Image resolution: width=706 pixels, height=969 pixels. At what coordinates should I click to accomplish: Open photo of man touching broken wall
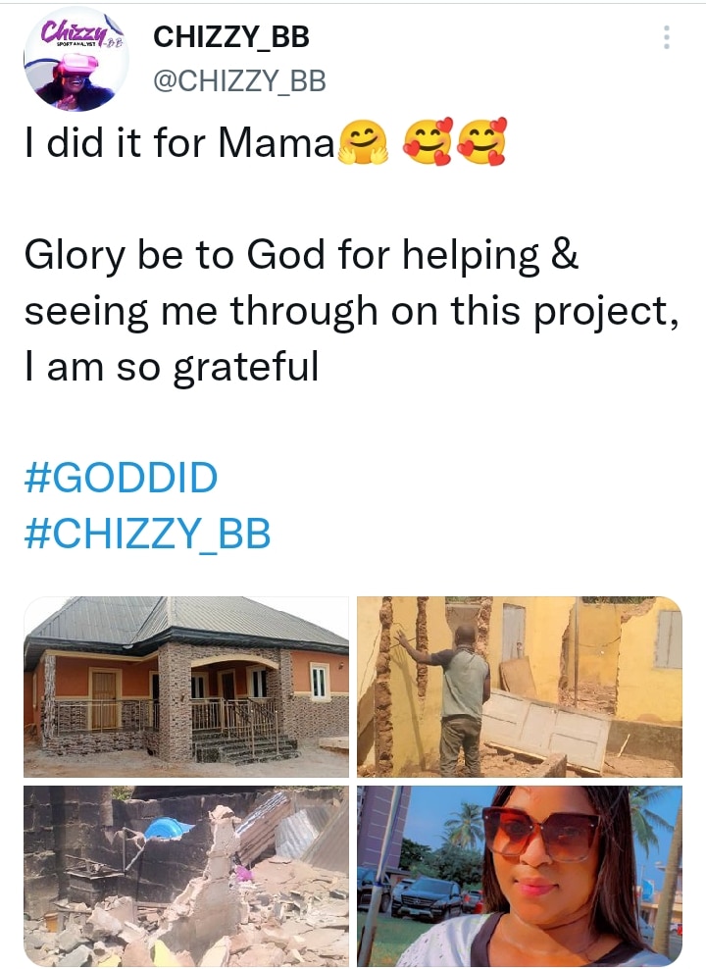(520, 687)
